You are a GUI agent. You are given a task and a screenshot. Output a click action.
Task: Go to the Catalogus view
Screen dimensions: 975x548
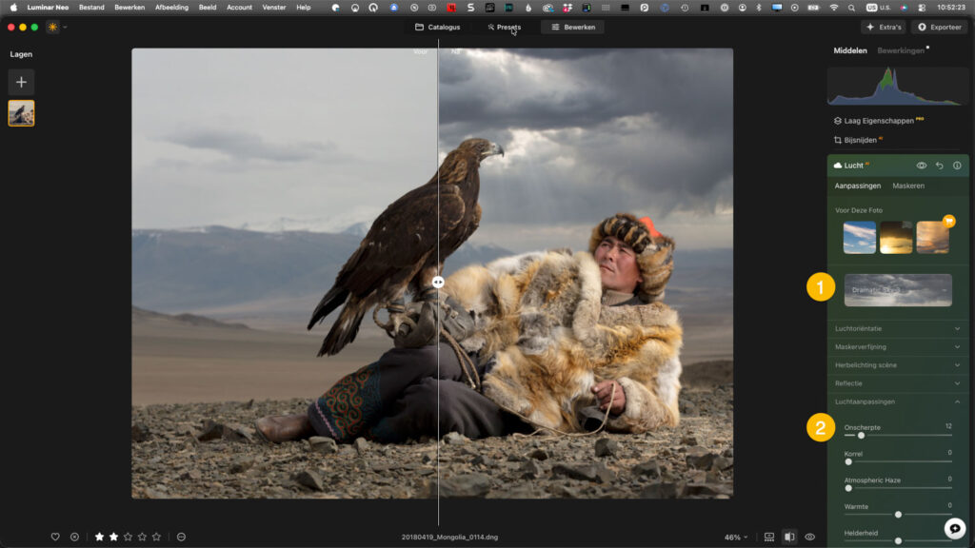438,28
